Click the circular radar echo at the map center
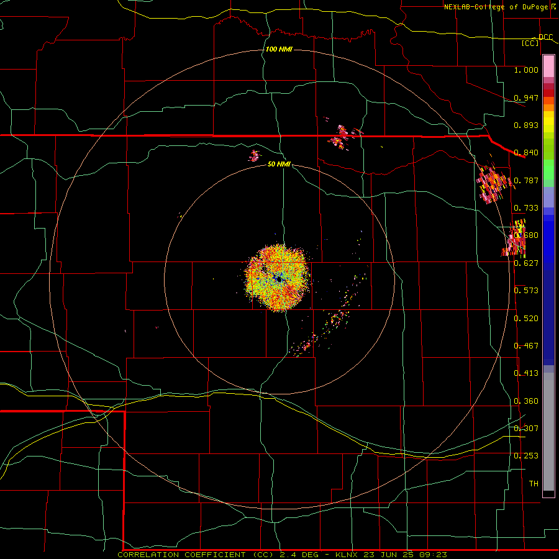This screenshot has height=559, width=559. click(278, 278)
